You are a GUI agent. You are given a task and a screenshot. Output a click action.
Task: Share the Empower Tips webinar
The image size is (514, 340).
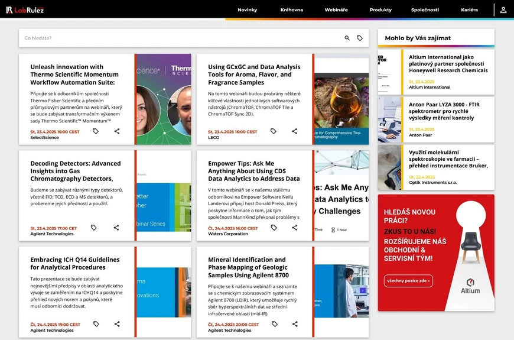point(294,228)
